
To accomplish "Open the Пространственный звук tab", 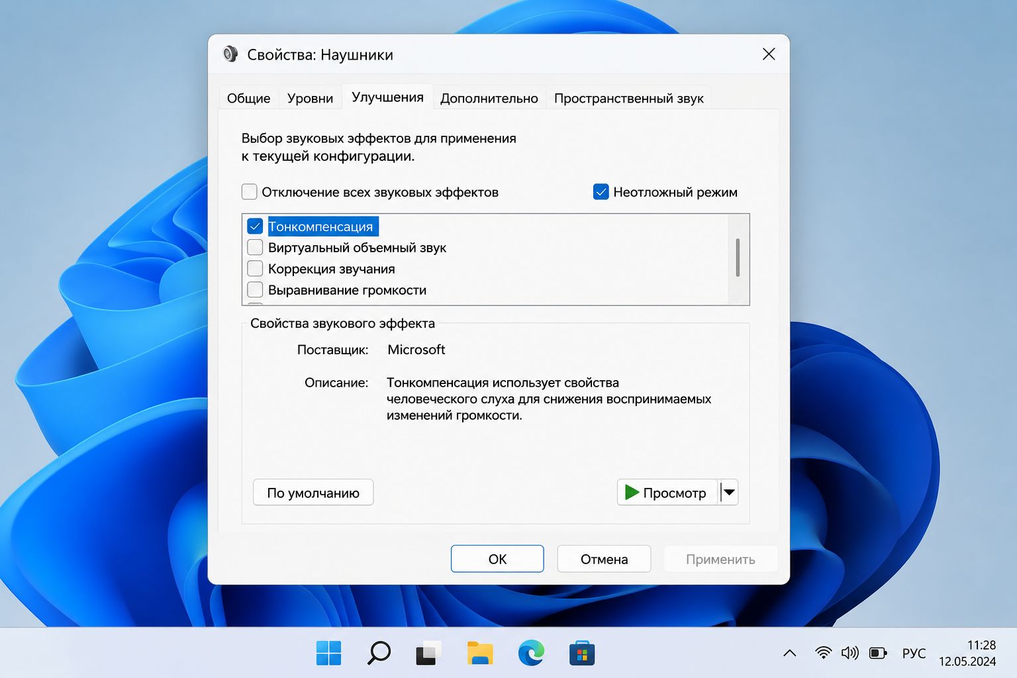I will (x=628, y=98).
